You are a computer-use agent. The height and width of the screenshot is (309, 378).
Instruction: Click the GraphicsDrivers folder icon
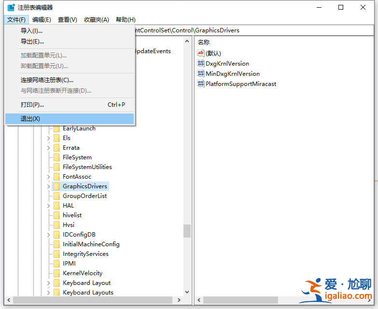coord(56,186)
